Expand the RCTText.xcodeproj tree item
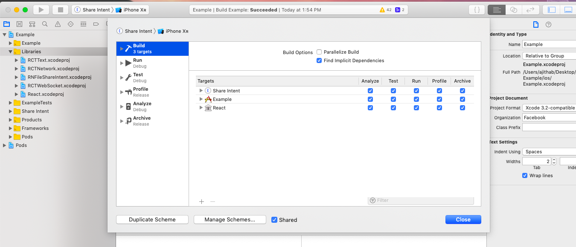This screenshot has width=576, height=247. pyautogui.click(x=17, y=60)
